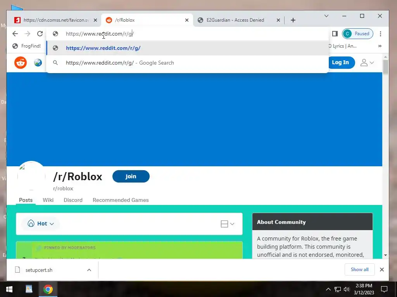Open the user account dropdown
The image size is (397, 297).
pos(367,62)
